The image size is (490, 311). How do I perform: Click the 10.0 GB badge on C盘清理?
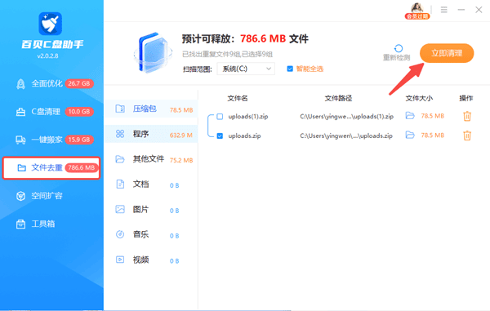pos(79,112)
